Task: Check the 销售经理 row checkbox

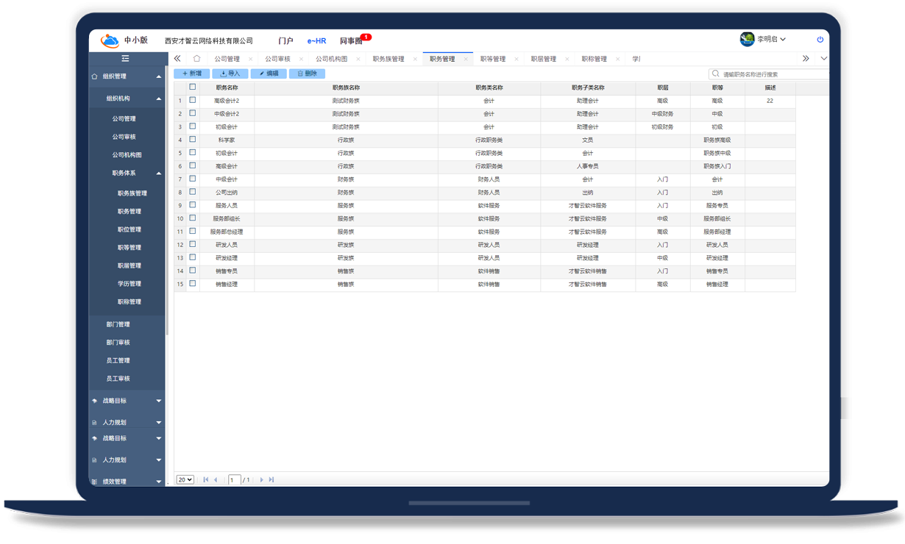Action: (193, 284)
